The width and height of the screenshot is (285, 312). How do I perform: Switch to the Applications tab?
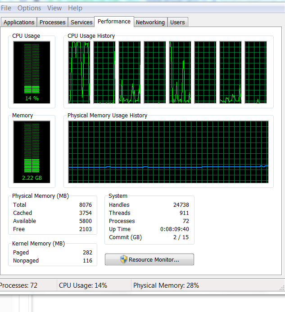[x=19, y=22]
